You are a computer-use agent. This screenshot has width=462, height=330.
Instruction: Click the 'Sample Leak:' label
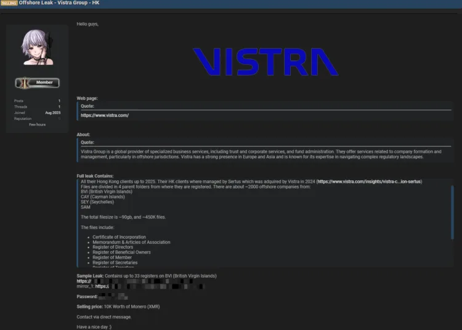pos(90,276)
